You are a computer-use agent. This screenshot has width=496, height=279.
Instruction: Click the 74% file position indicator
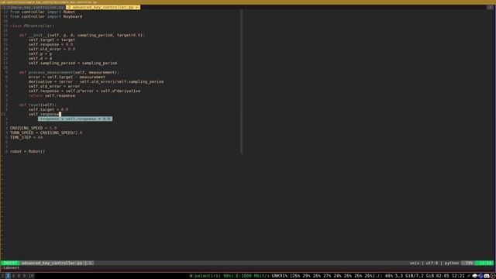click(x=468, y=263)
